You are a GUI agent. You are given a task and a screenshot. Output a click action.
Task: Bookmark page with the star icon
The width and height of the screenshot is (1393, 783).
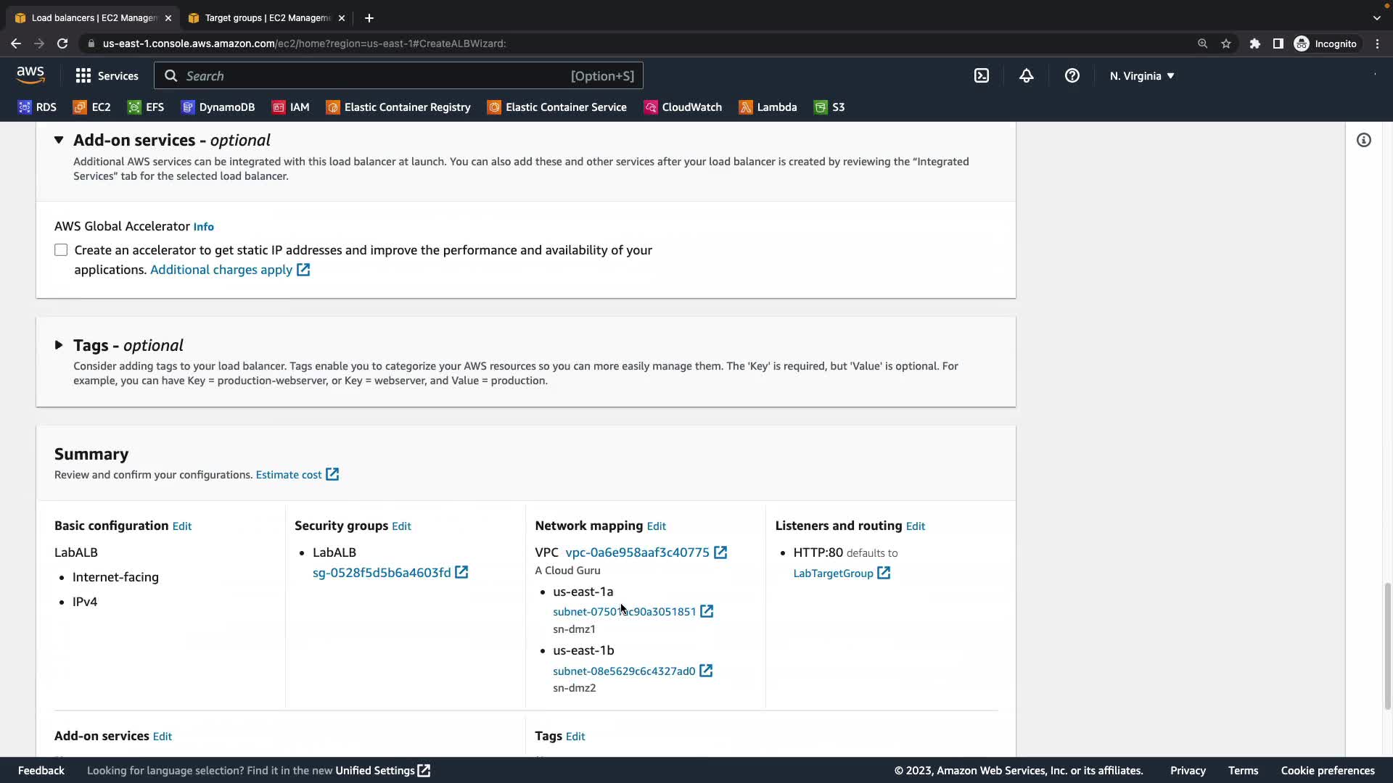(x=1225, y=43)
